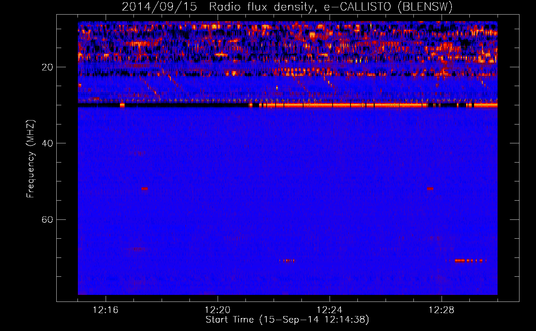
Task: Click the 12:24 time tick label
Action: 329,310
